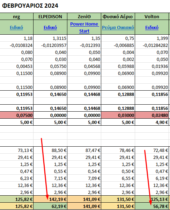
Task: Select the 6,19 € cell
Action: [152, 178]
